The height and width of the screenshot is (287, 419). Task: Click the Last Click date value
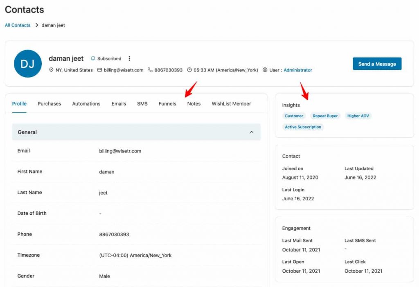click(363, 271)
